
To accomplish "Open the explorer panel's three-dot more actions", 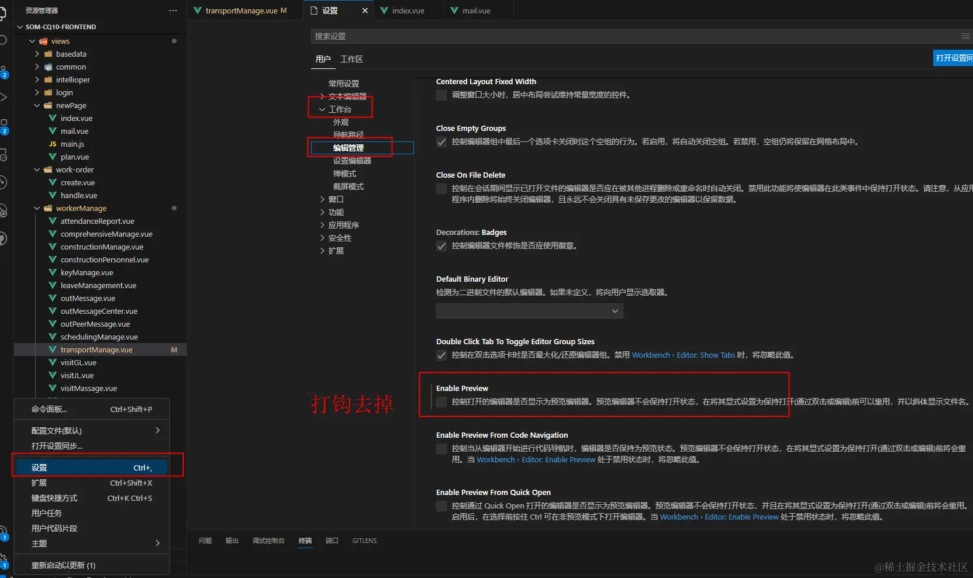I will (173, 11).
